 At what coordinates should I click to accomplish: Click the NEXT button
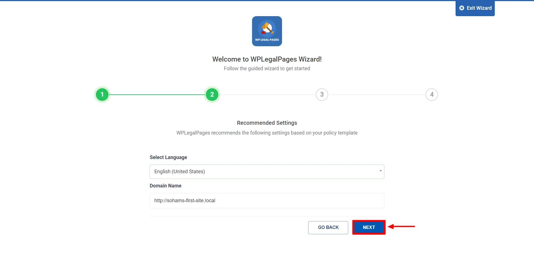[369, 227]
